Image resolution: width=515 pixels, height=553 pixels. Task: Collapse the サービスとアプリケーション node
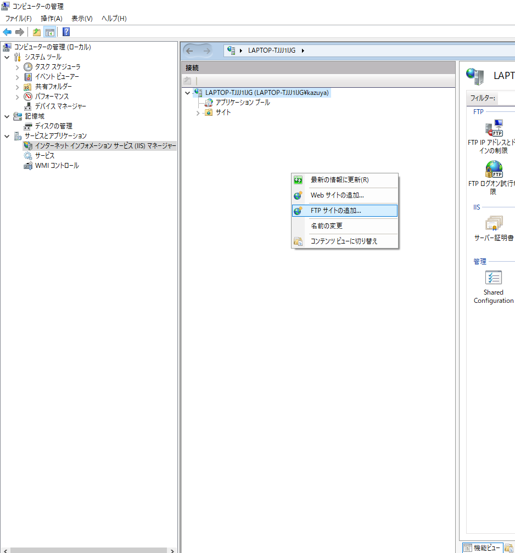coord(7,136)
